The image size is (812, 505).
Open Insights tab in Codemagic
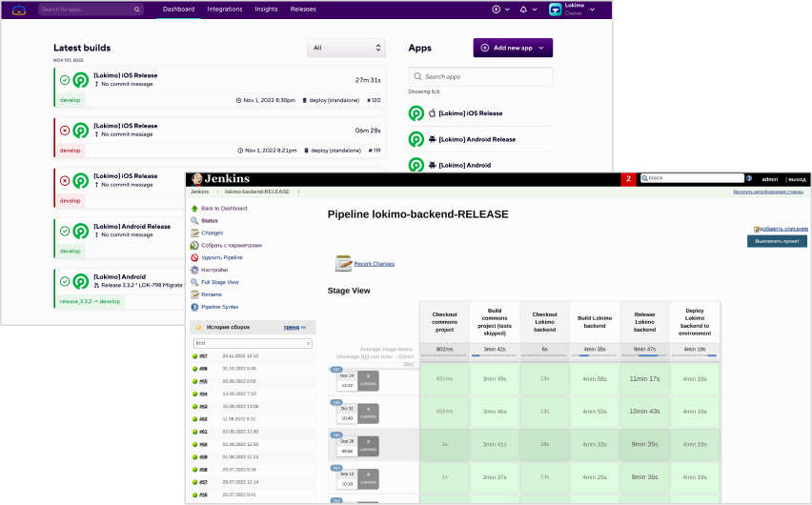pos(266,10)
